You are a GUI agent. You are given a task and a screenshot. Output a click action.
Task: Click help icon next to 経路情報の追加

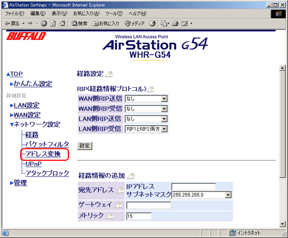132,176
